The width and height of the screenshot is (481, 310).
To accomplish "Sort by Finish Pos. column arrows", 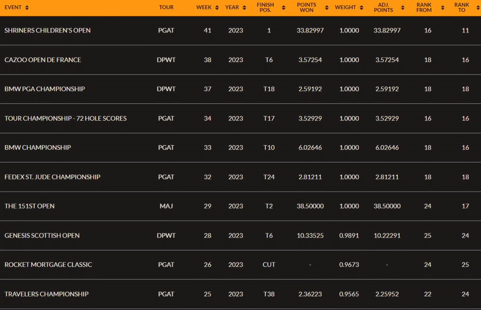I will tap(283, 8).
